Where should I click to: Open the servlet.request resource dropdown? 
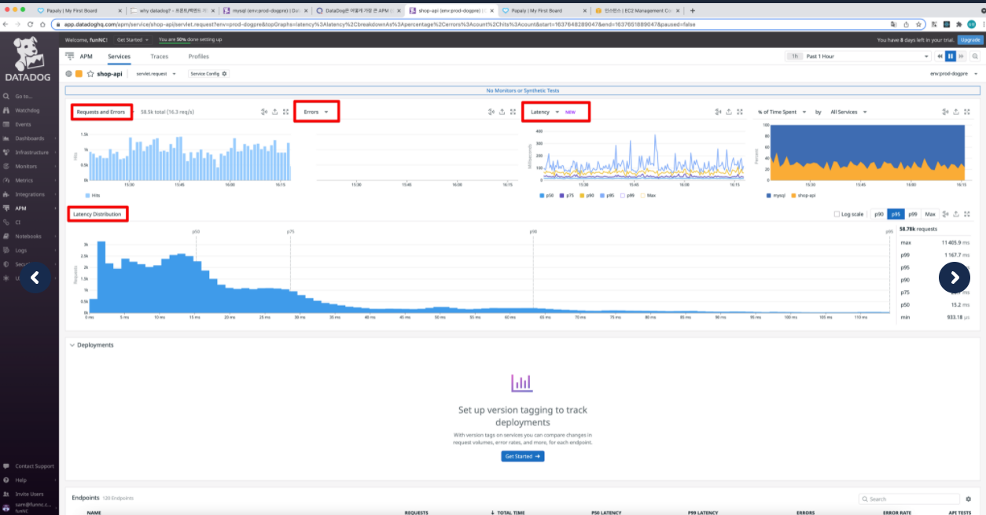point(156,74)
